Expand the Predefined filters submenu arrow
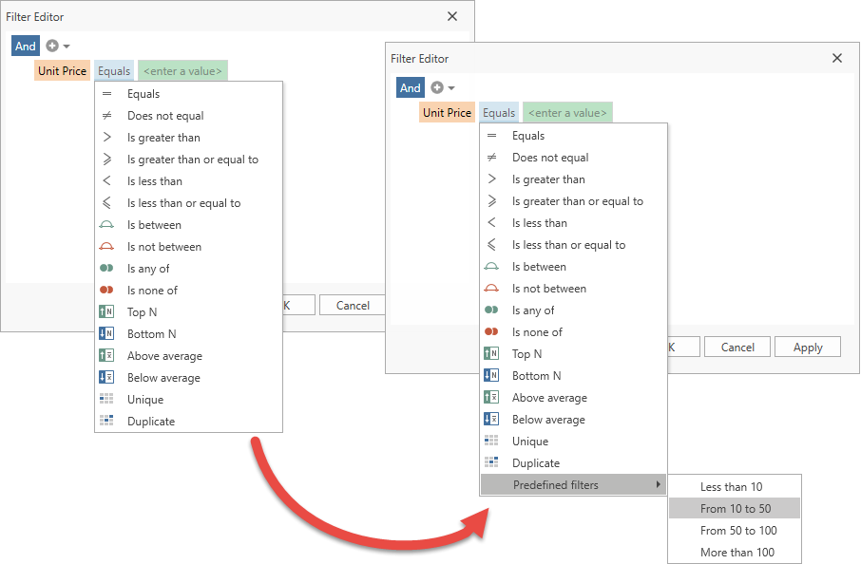This screenshot has height=564, width=861. pyautogui.click(x=655, y=485)
